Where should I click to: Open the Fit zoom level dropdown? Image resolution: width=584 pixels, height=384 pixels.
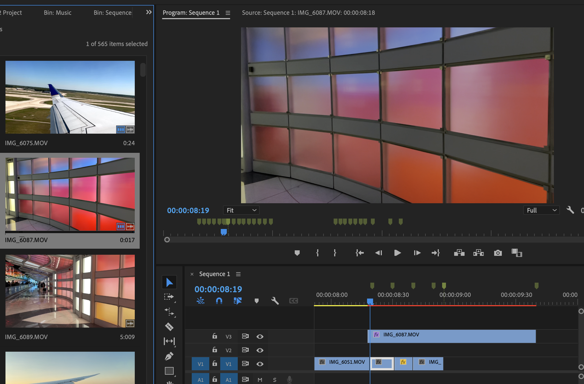241,210
